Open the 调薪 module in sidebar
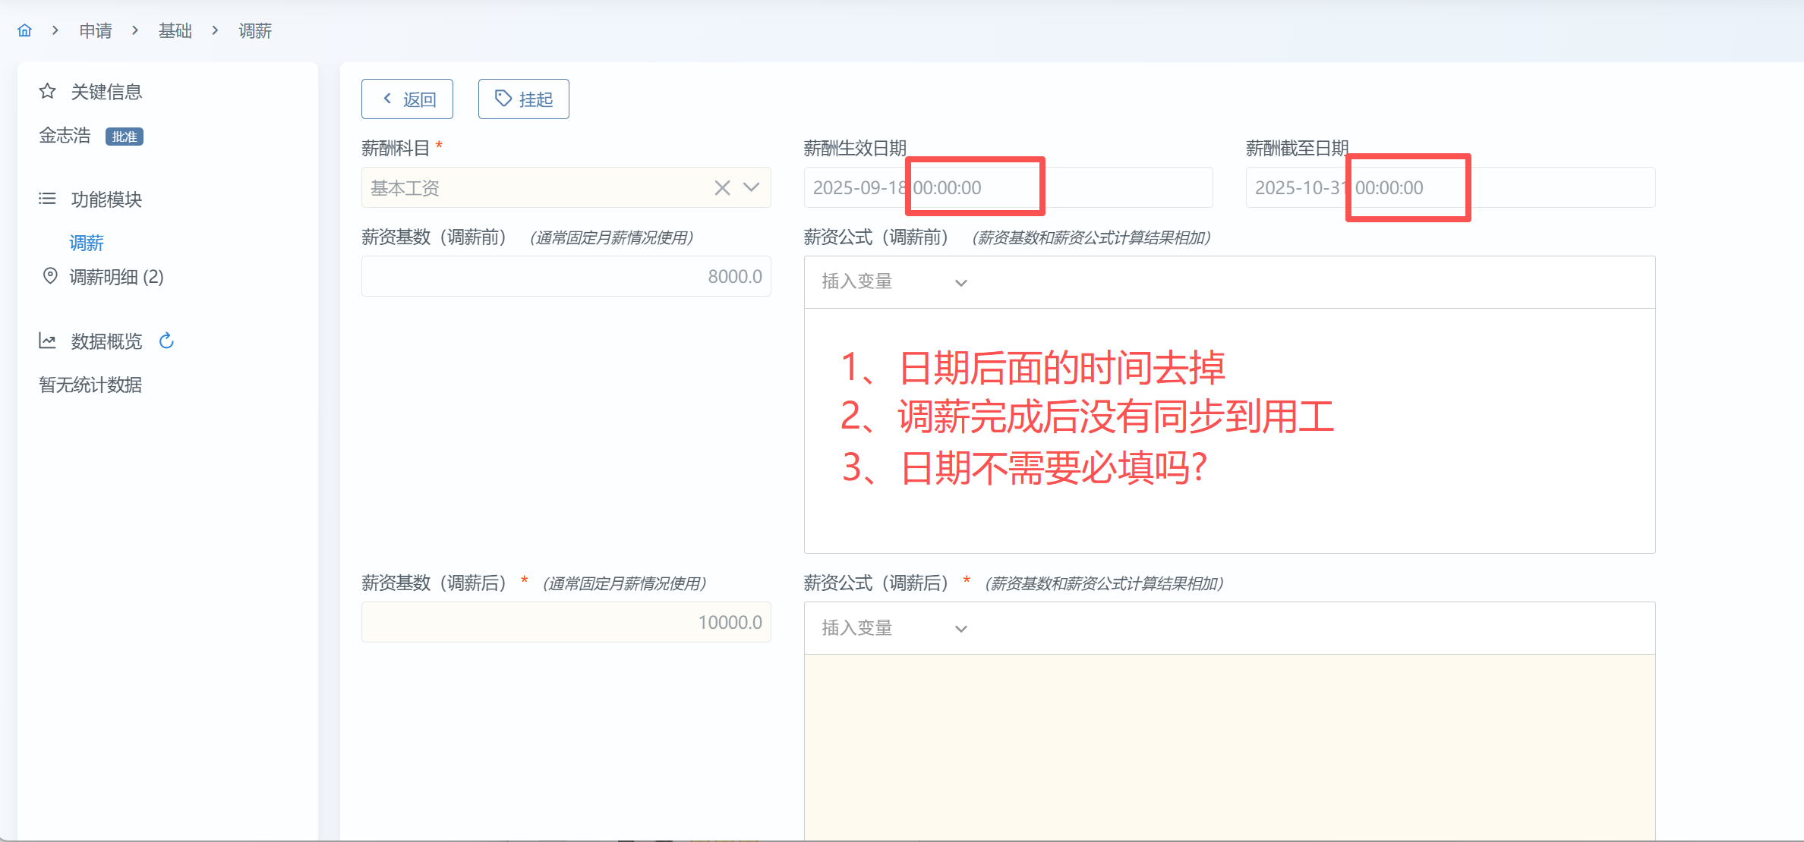Image resolution: width=1804 pixels, height=842 pixels. [87, 243]
